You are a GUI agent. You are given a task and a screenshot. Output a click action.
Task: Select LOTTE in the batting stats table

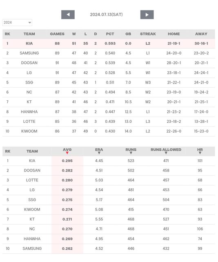point(32,180)
